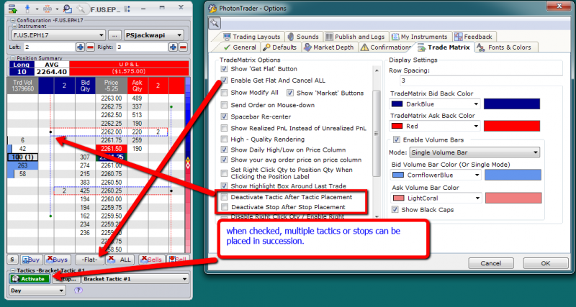This screenshot has height=307, width=576.
Task: Click magnifier icon in Options dialog toolbar
Action: (215, 24)
